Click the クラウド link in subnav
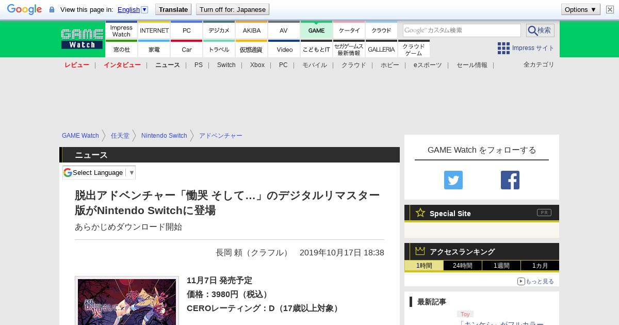The image size is (619, 325). point(354,65)
